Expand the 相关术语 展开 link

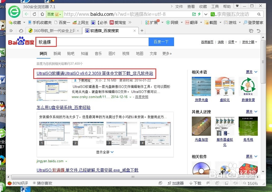(252, 72)
